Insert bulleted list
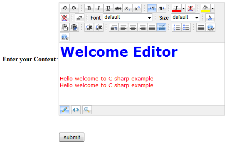237x153 pixels. point(186,28)
